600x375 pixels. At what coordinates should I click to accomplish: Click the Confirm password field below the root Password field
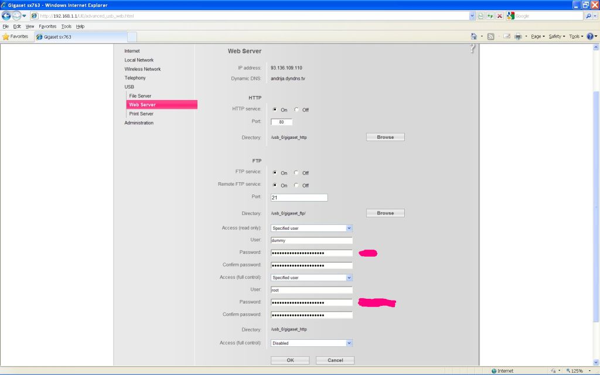tap(311, 315)
